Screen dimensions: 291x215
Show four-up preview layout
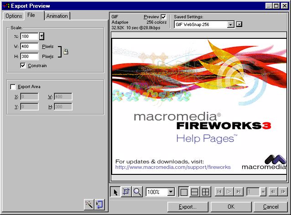[x=205, y=192]
